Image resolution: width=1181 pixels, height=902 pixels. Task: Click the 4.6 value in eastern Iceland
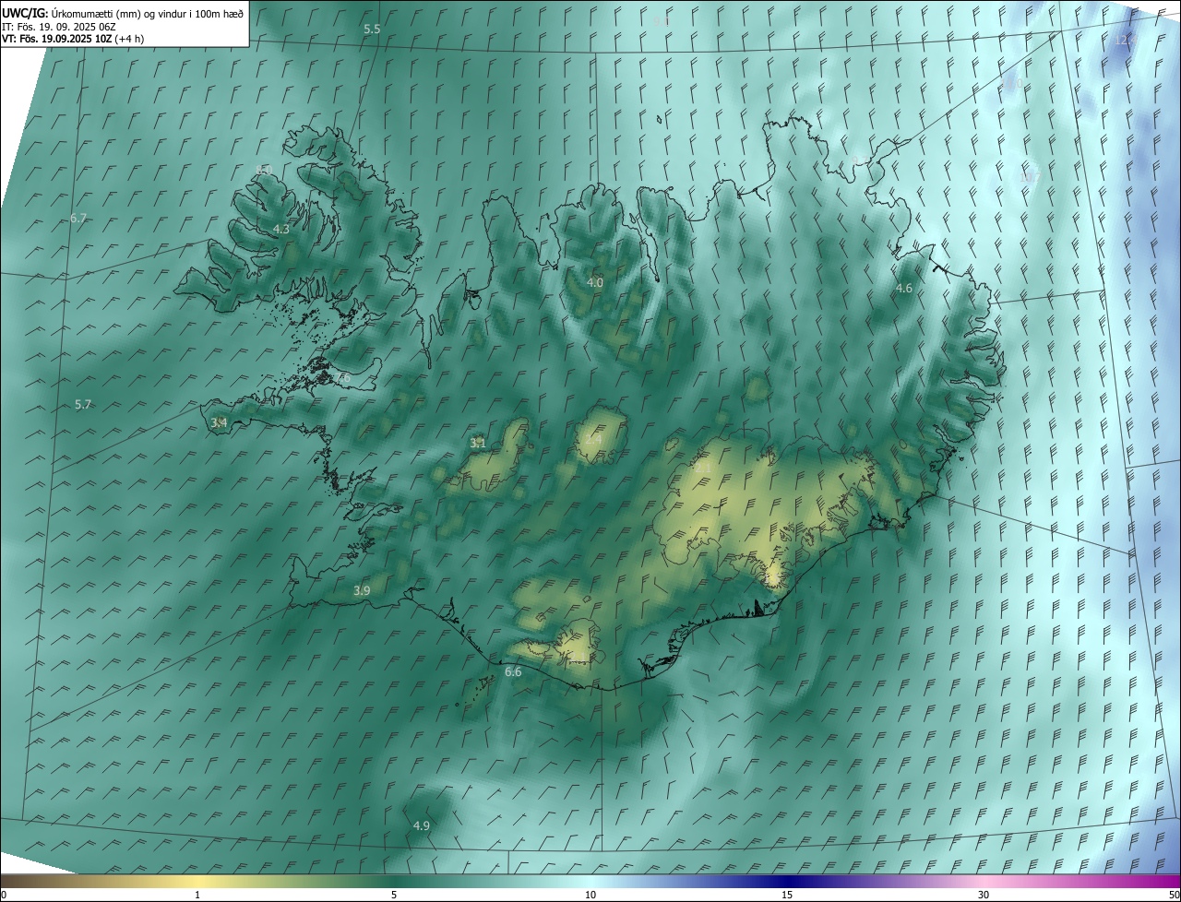click(904, 289)
